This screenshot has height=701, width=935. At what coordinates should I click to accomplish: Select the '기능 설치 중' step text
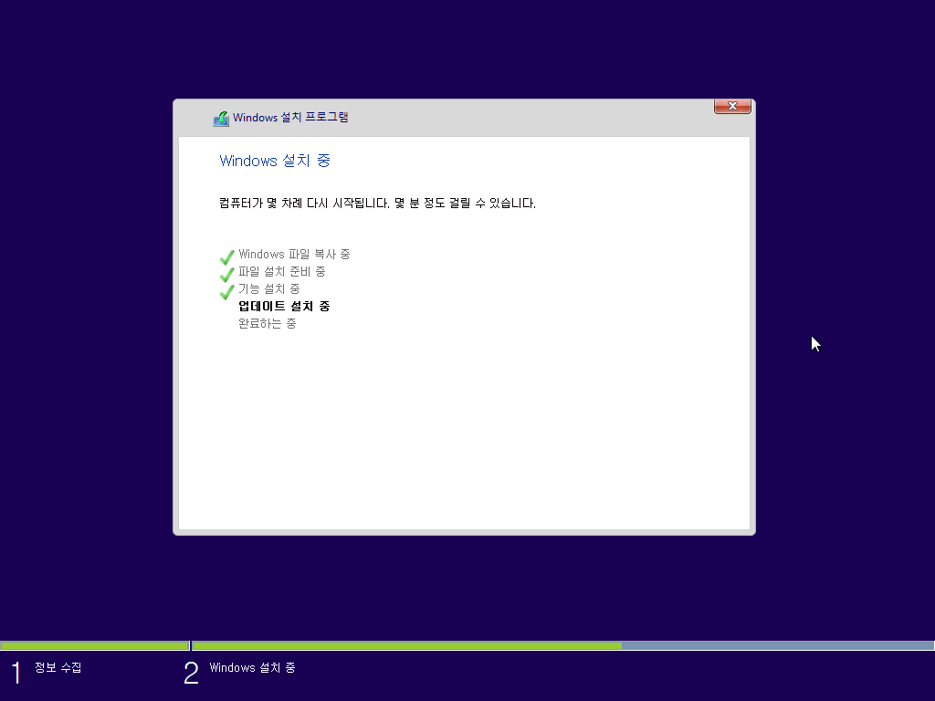click(269, 289)
